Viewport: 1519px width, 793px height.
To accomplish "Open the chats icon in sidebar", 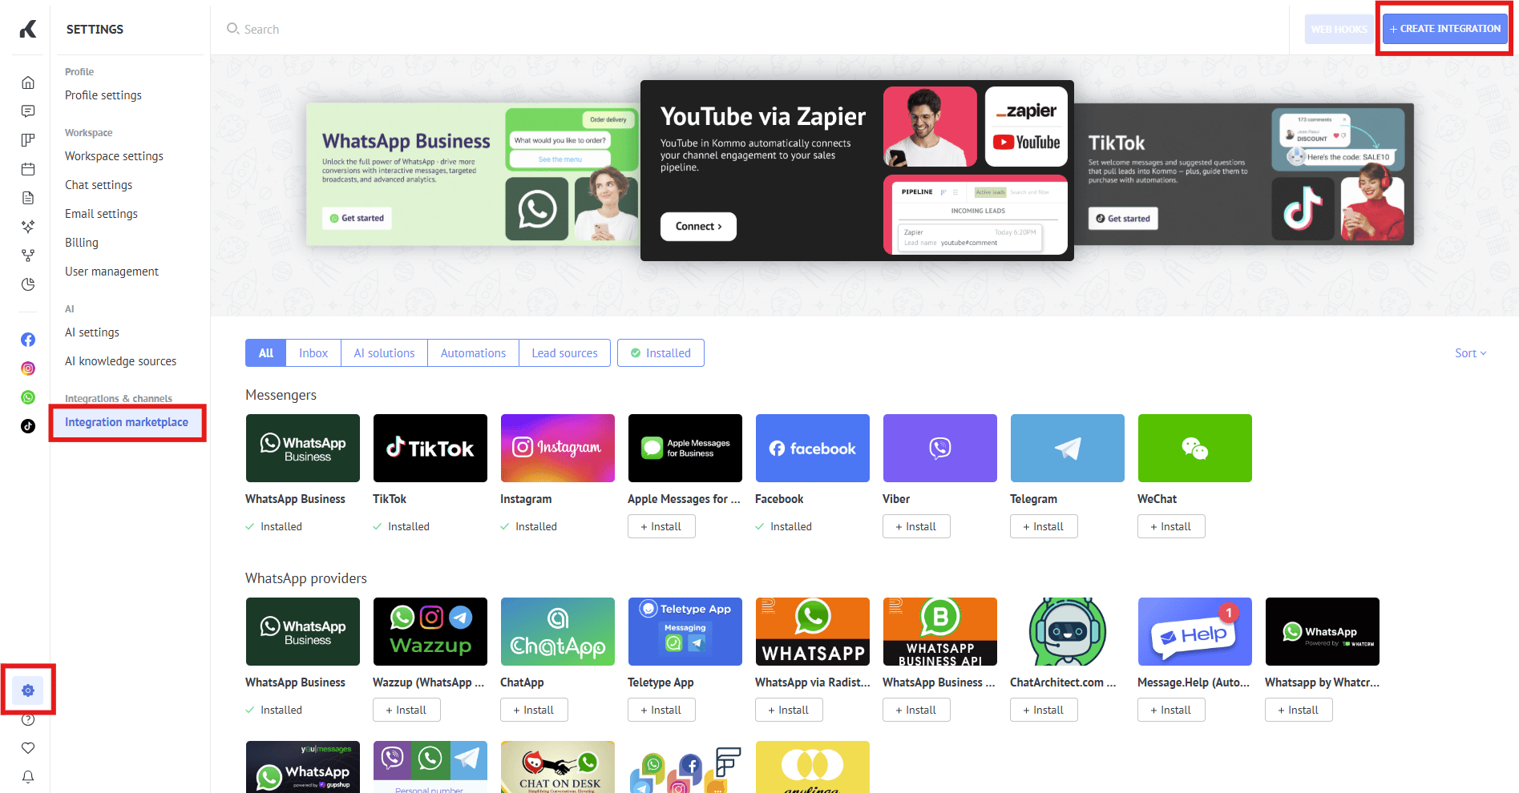I will [x=28, y=111].
